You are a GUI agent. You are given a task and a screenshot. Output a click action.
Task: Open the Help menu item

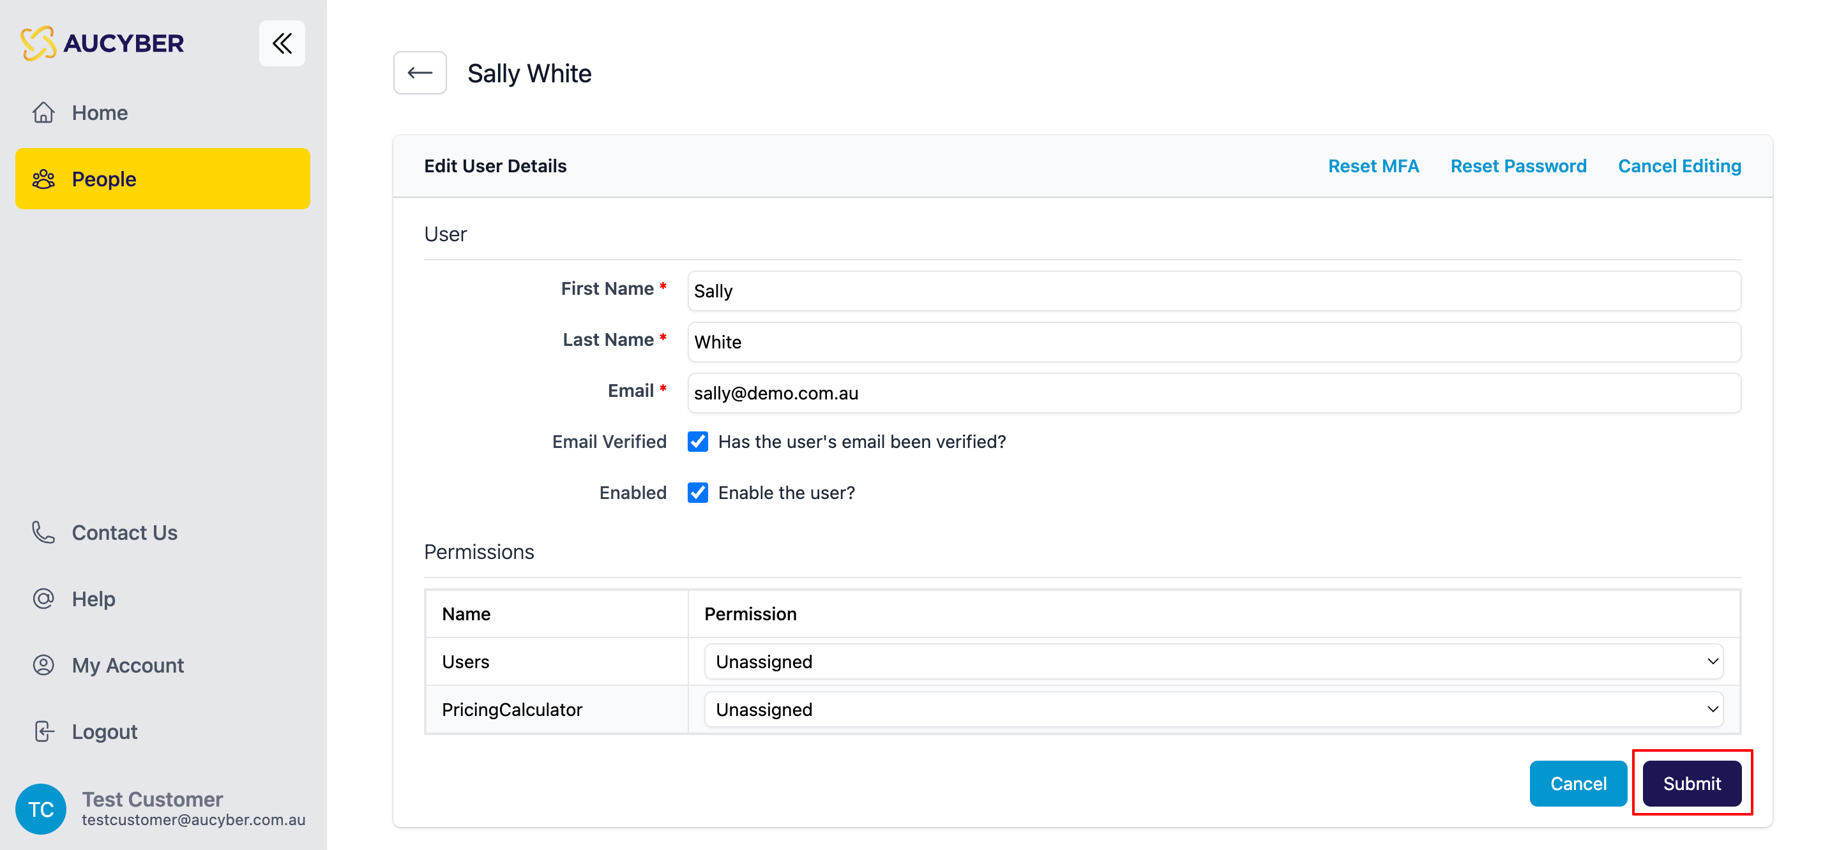93,598
